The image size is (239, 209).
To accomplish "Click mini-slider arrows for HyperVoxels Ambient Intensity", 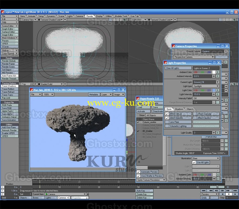I will pos(214,179).
